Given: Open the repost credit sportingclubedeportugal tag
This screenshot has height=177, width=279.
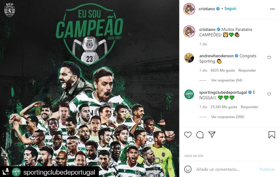Looking at the screenshot, I should [x=59, y=172].
